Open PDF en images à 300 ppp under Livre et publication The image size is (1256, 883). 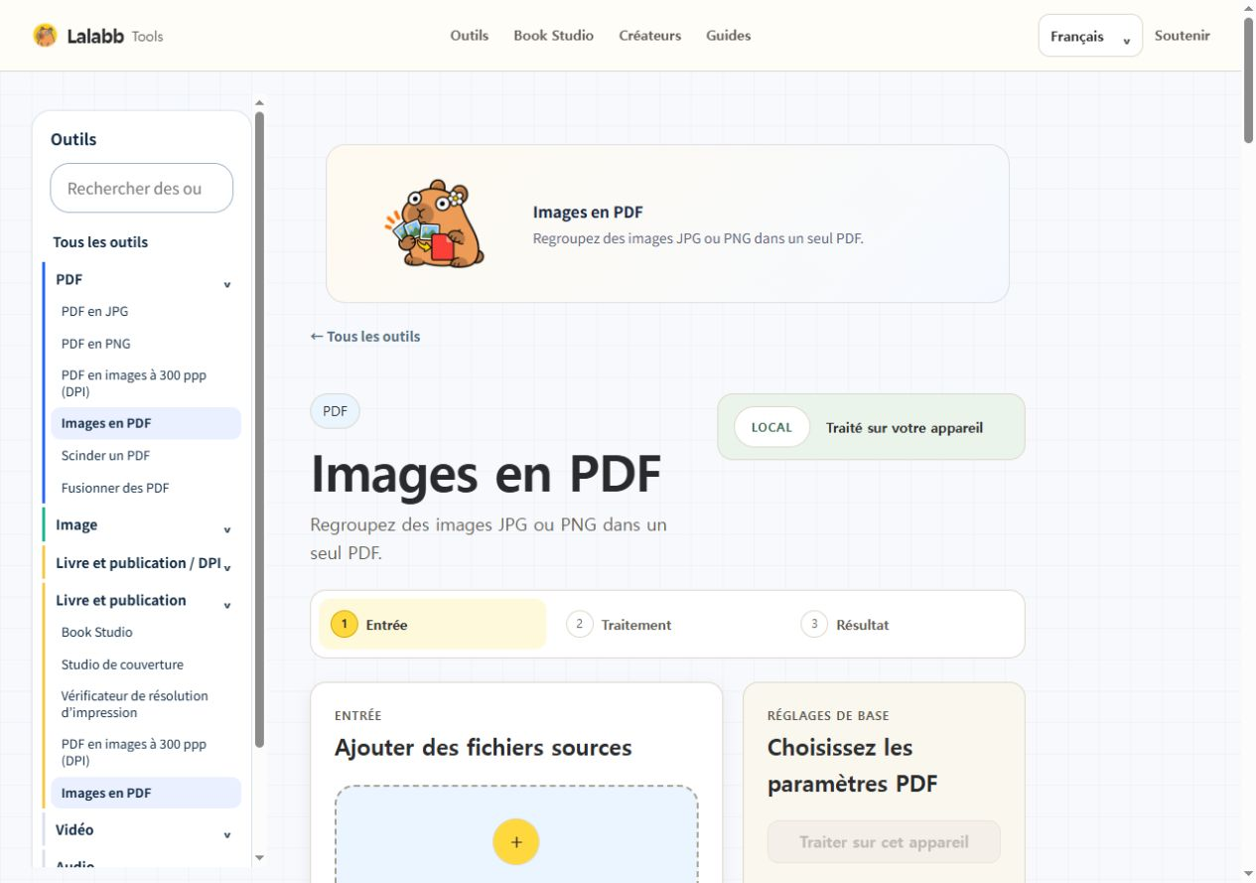click(146, 752)
